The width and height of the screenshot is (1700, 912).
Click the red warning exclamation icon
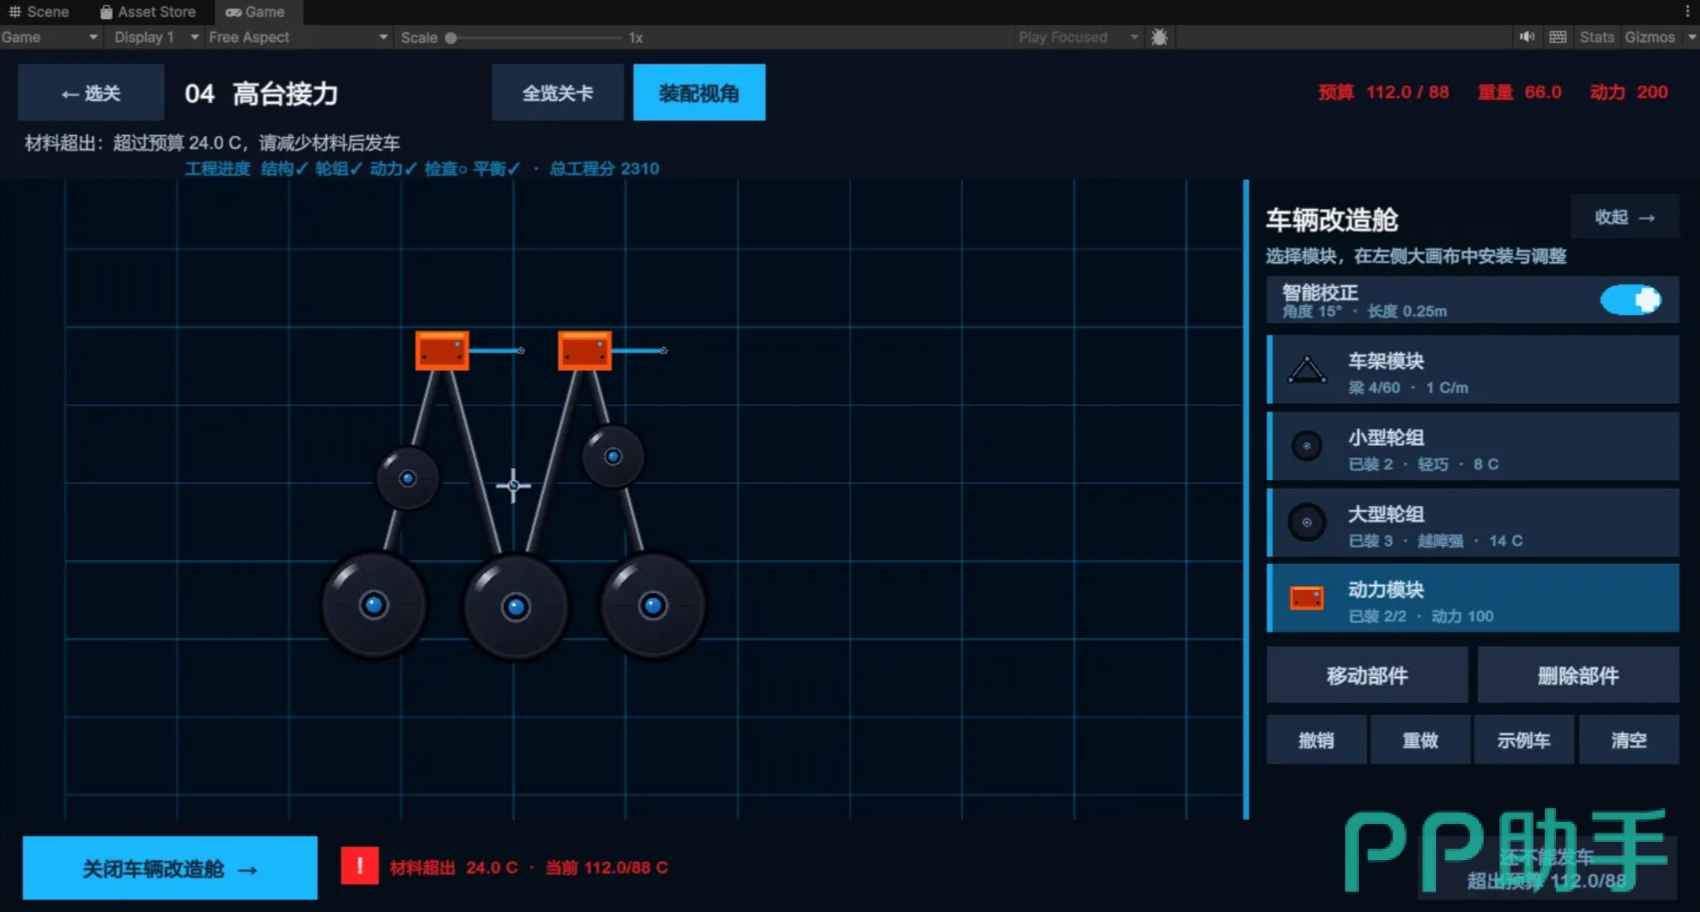coord(360,866)
